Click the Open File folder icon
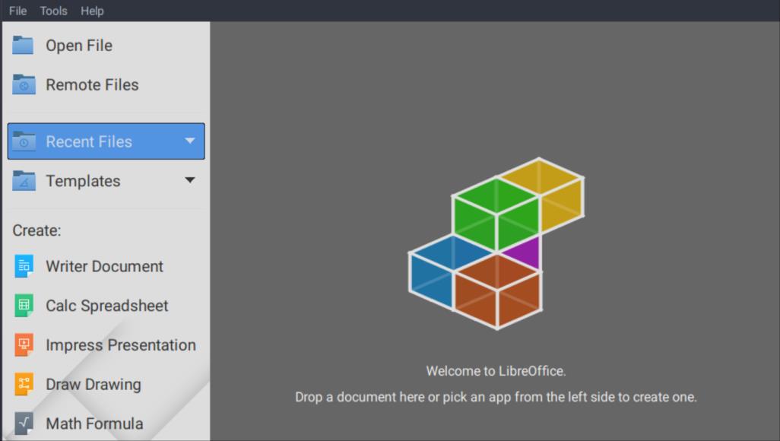Image resolution: width=780 pixels, height=441 pixels. click(x=24, y=46)
